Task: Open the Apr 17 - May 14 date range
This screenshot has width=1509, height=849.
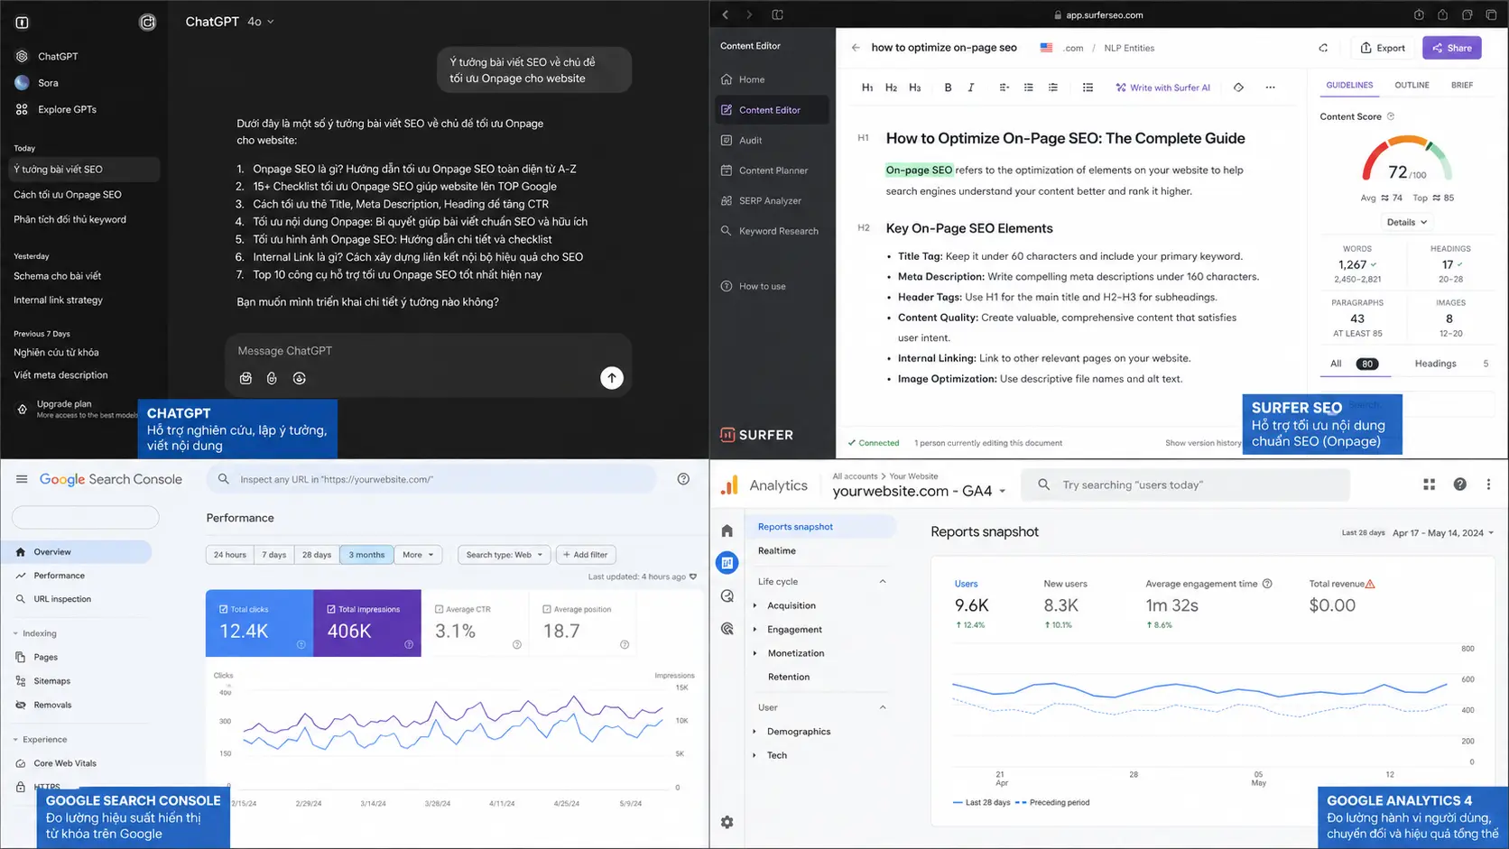Action: click(x=1443, y=533)
